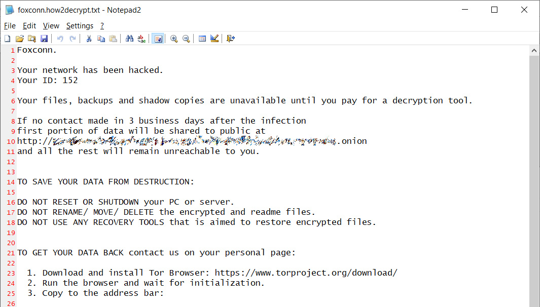Zoom out with the minus magnifier
The height and width of the screenshot is (307, 540).
coord(186,39)
